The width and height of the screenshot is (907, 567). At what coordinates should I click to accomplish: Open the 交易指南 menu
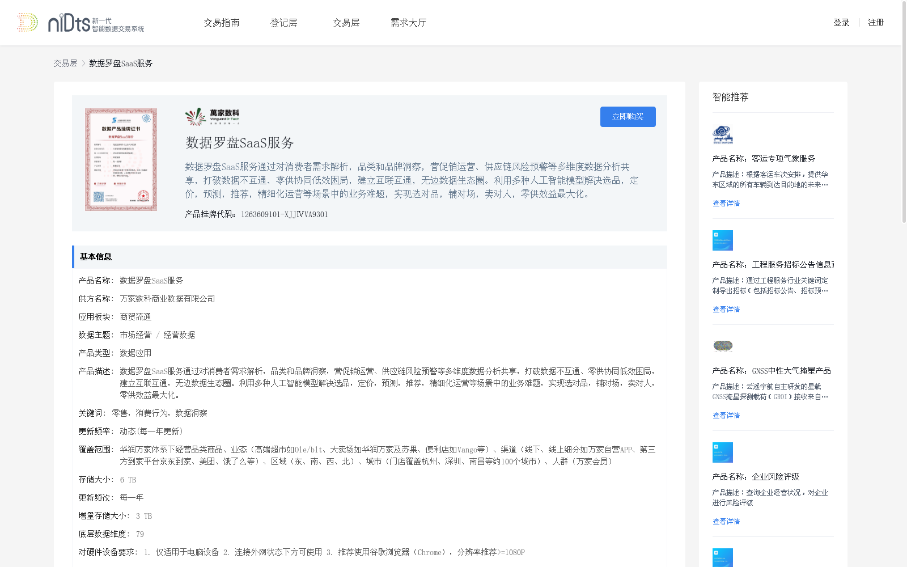click(222, 23)
